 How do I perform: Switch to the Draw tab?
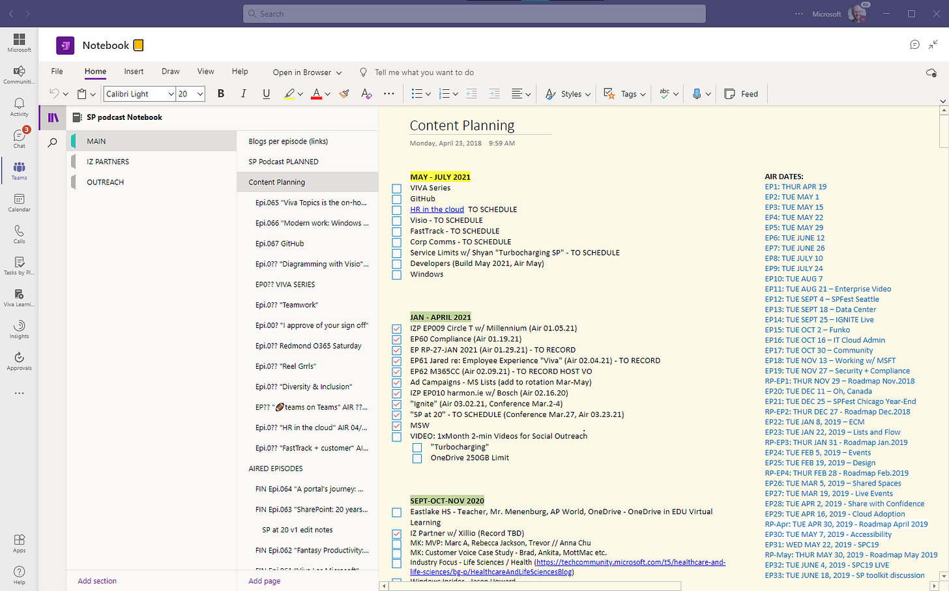click(x=170, y=72)
